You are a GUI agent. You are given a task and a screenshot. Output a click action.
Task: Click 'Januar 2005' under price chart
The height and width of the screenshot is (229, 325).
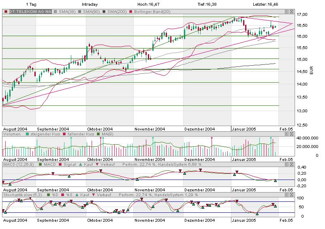[x=244, y=129]
